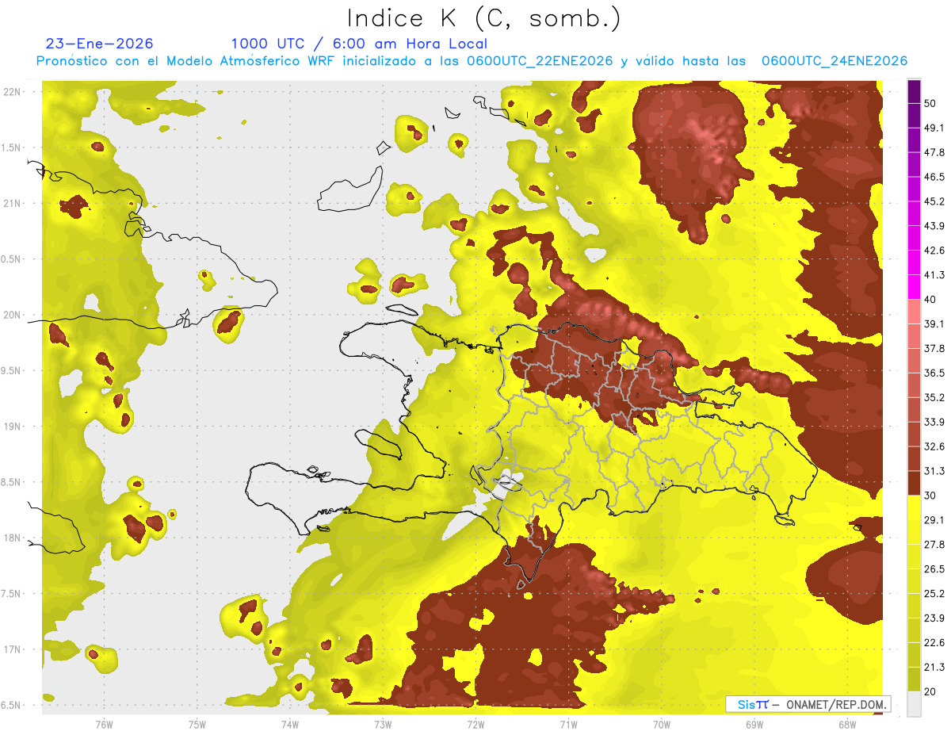The width and height of the screenshot is (951, 735).
Task: Select the date text "23-Ene-2026"
Action: pyautogui.click(x=100, y=44)
